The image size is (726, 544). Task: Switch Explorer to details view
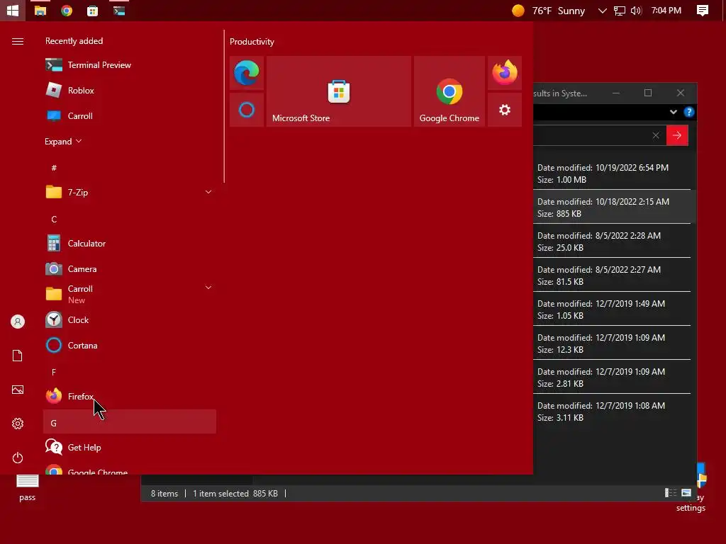tap(671, 493)
